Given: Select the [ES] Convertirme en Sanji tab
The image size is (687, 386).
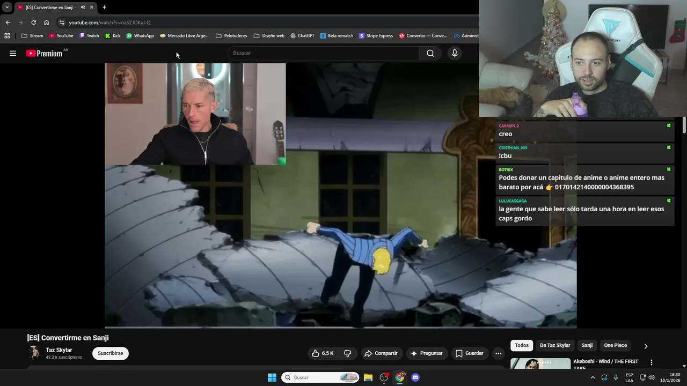Looking at the screenshot, I should tap(51, 7).
